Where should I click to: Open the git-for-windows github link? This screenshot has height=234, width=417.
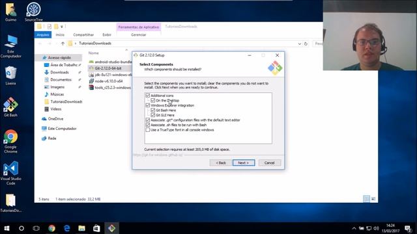coord(158,155)
